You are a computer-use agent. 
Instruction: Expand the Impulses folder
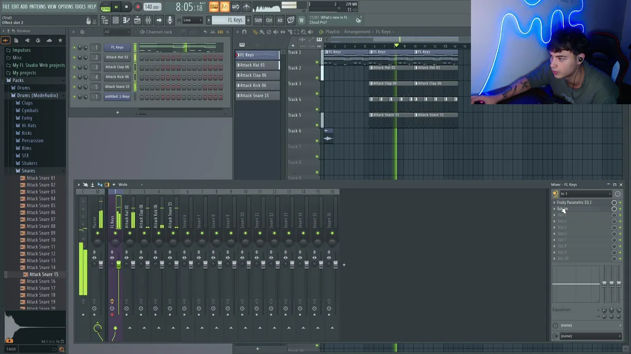pos(21,50)
